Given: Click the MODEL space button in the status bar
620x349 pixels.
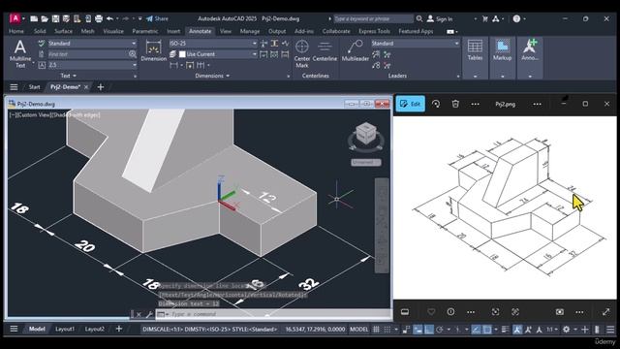Looking at the screenshot, I should click(358, 330).
